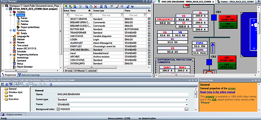Click the greyed paste icon in screens toolbar
This screenshot has width=261, height=120.
[x=91, y=7]
